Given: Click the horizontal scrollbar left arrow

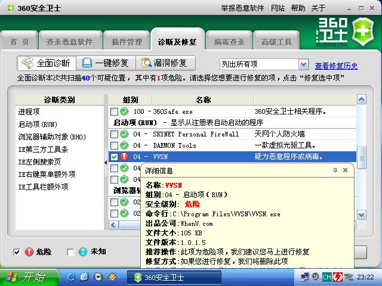Looking at the screenshot, I should (114, 225).
